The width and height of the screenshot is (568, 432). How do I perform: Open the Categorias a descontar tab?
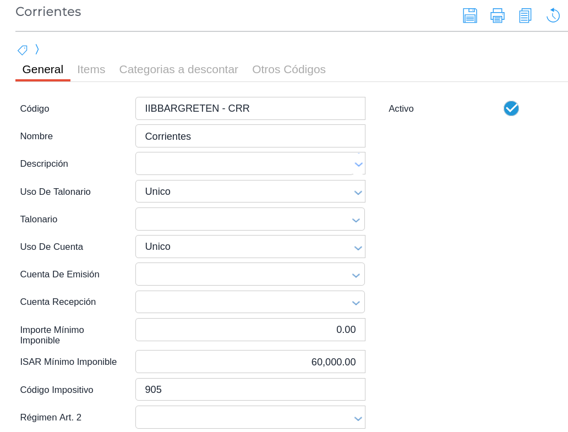178,69
